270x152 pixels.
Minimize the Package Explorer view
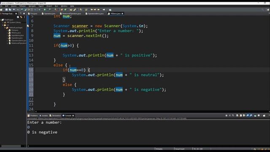21,13
